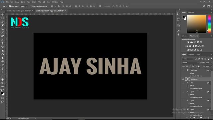The width and height of the screenshot is (213, 120).
Task: Open the Filter menu
Action: [40, 2]
